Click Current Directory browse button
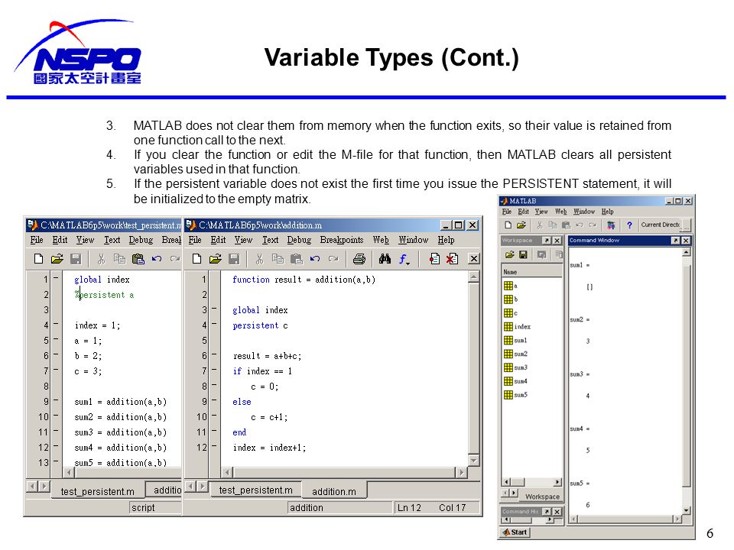Image resolution: width=734 pixels, height=550 pixels. pos(687,225)
